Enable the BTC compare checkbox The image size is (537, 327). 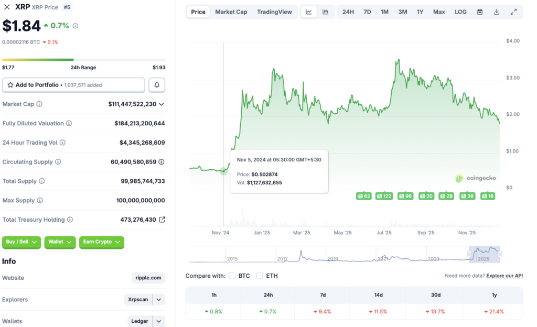[x=232, y=275]
